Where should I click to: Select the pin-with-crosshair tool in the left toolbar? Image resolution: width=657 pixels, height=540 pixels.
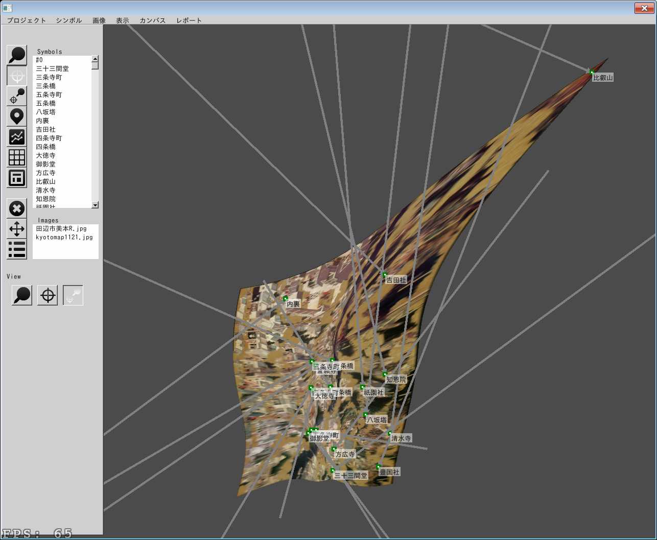(17, 96)
